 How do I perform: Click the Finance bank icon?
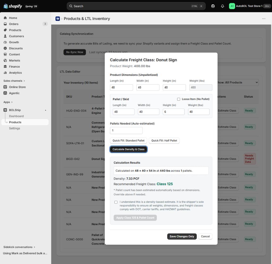[5, 66]
